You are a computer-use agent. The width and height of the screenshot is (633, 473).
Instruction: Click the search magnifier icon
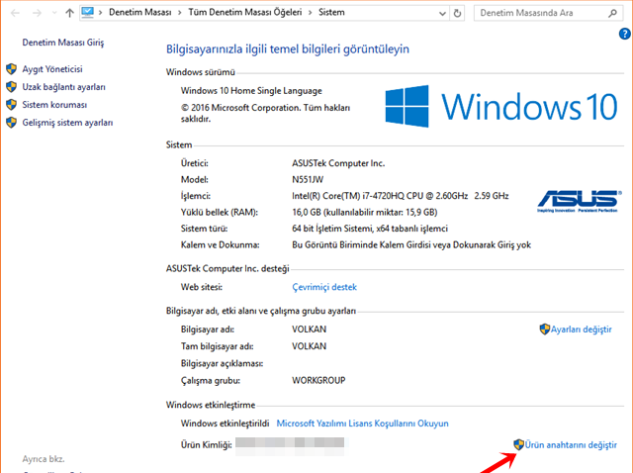[612, 13]
